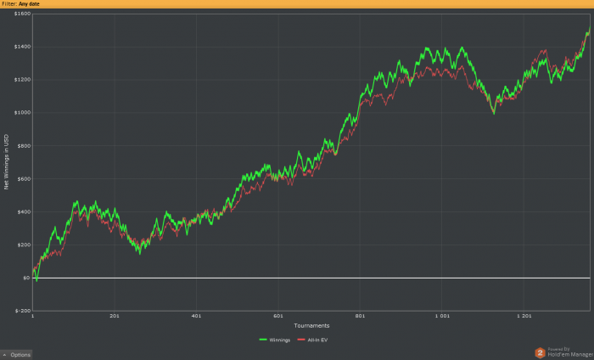Click the $1600 y-axis label
This screenshot has width=594, height=360.
(x=22, y=14)
